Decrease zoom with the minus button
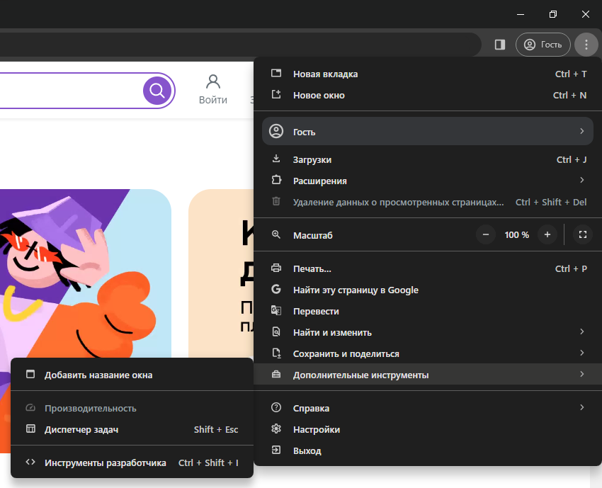 [x=486, y=234]
